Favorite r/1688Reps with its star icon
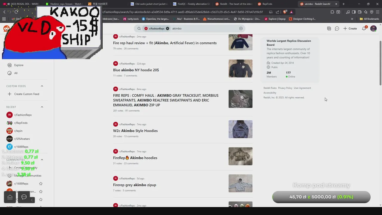The height and width of the screenshot is (215, 382). [41, 184]
